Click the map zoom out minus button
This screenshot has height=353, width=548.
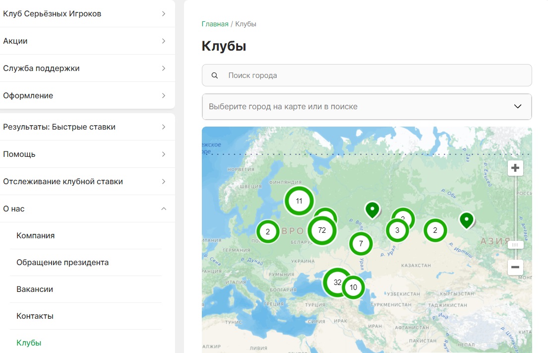click(515, 267)
